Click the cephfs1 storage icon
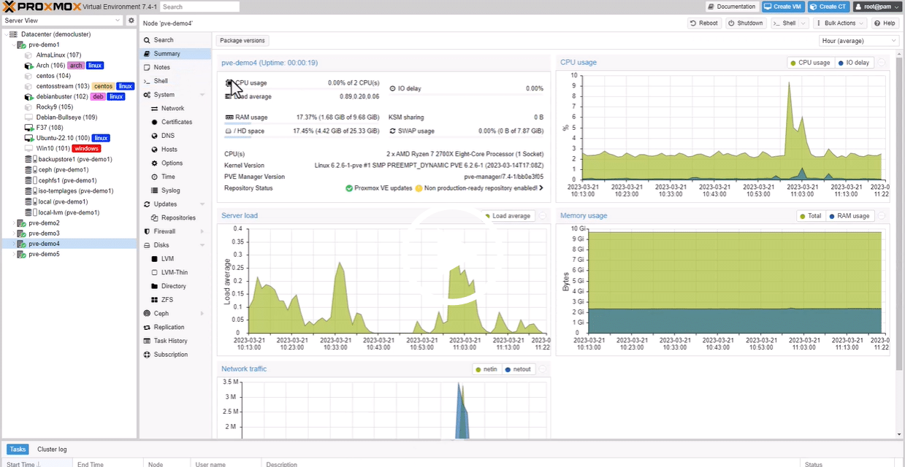The image size is (905, 467). (x=29, y=180)
